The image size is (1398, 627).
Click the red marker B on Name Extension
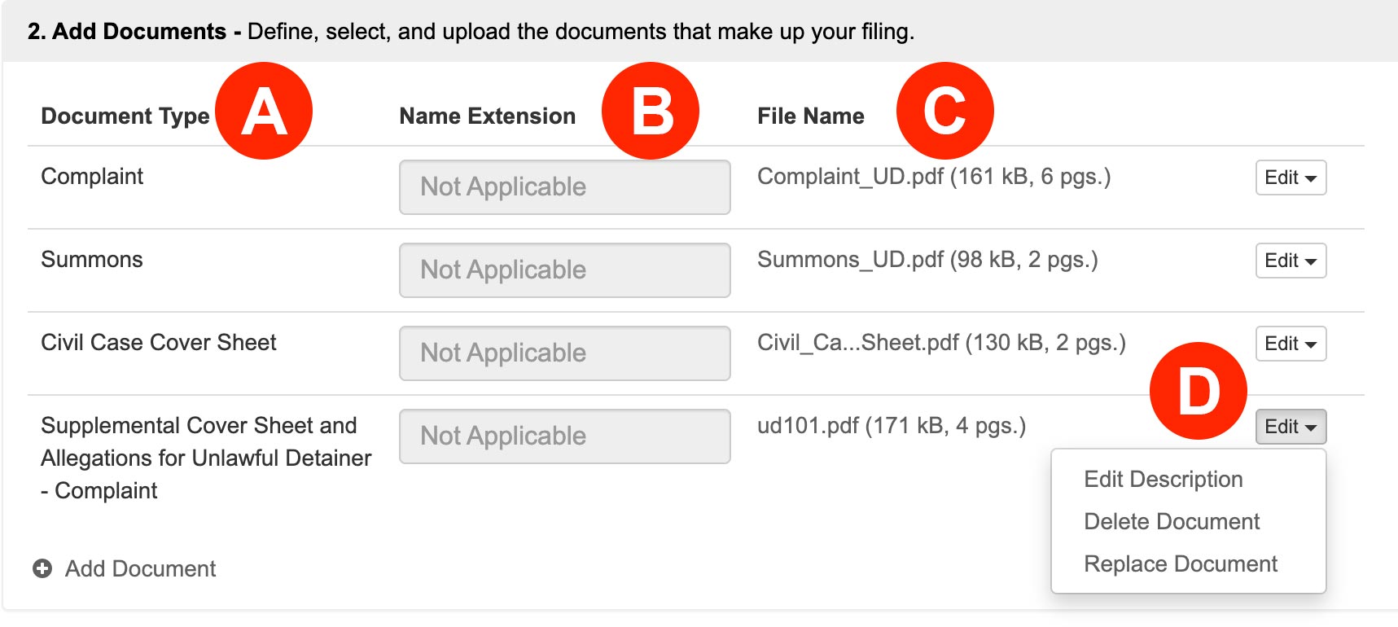coord(651,111)
